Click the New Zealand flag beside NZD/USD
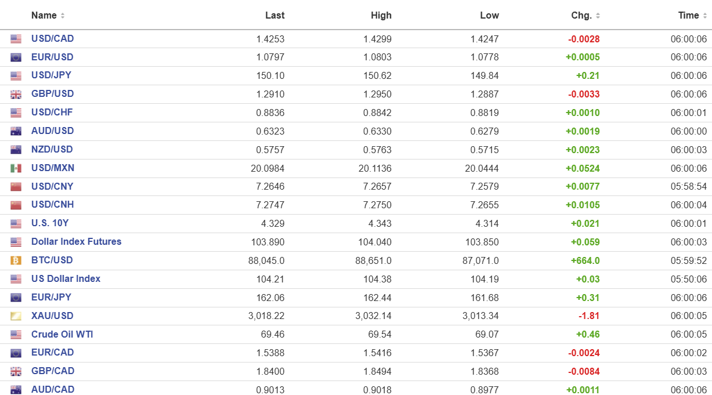Image resolution: width=712 pixels, height=395 pixels. click(16, 150)
